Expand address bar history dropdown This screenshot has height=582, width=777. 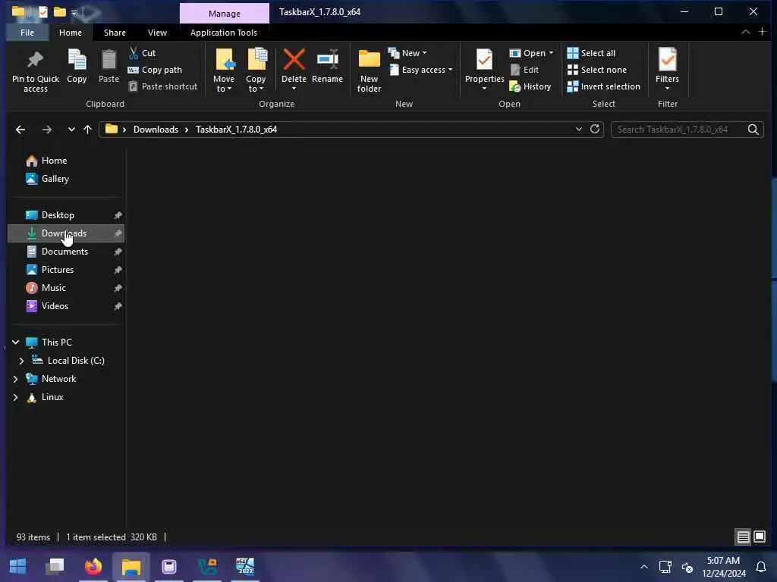coord(578,129)
